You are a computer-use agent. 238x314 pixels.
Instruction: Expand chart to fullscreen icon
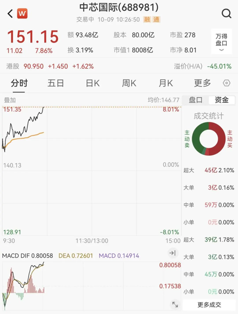(x=175, y=304)
